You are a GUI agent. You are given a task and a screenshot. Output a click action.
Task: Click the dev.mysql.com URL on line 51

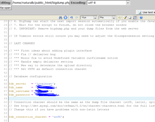tap(73, 106)
